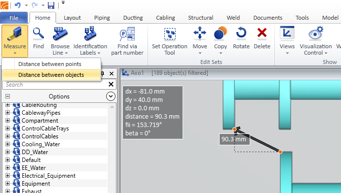Expand the EE_Water tree node
This screenshot has width=341, height=193.
tap(7, 167)
